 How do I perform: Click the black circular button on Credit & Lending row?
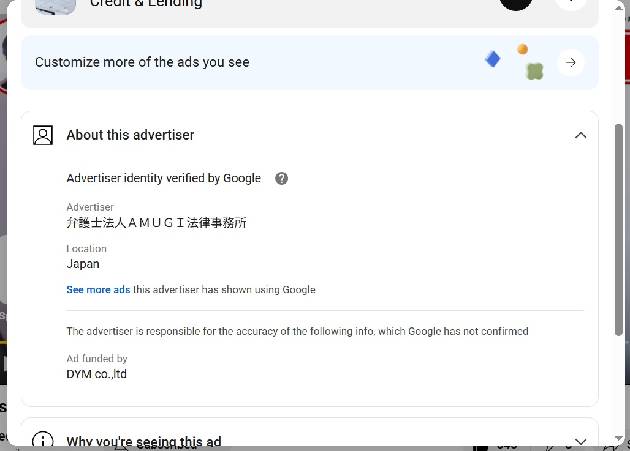tap(516, 4)
